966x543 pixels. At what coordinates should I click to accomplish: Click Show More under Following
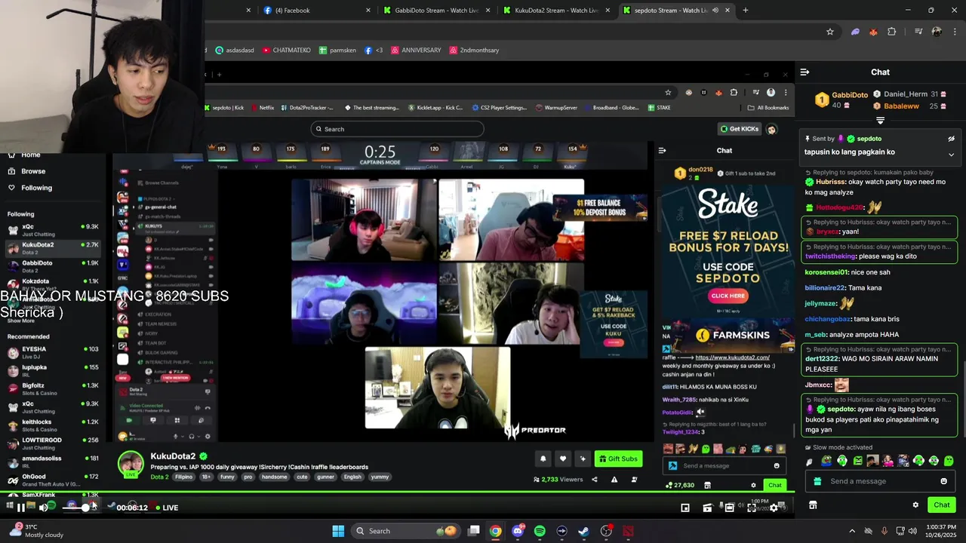21,321
